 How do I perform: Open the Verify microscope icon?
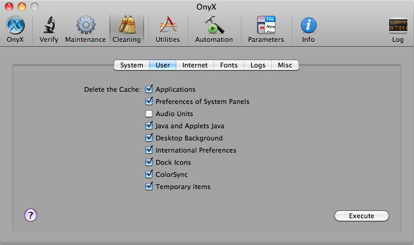click(x=49, y=25)
